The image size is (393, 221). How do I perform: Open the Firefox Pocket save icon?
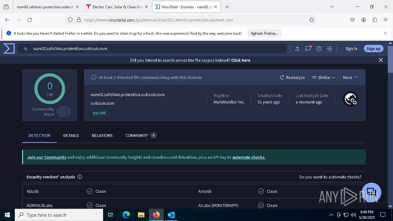352,20
